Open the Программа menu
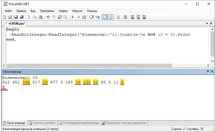This screenshot has width=215, height=132. tap(47, 11)
